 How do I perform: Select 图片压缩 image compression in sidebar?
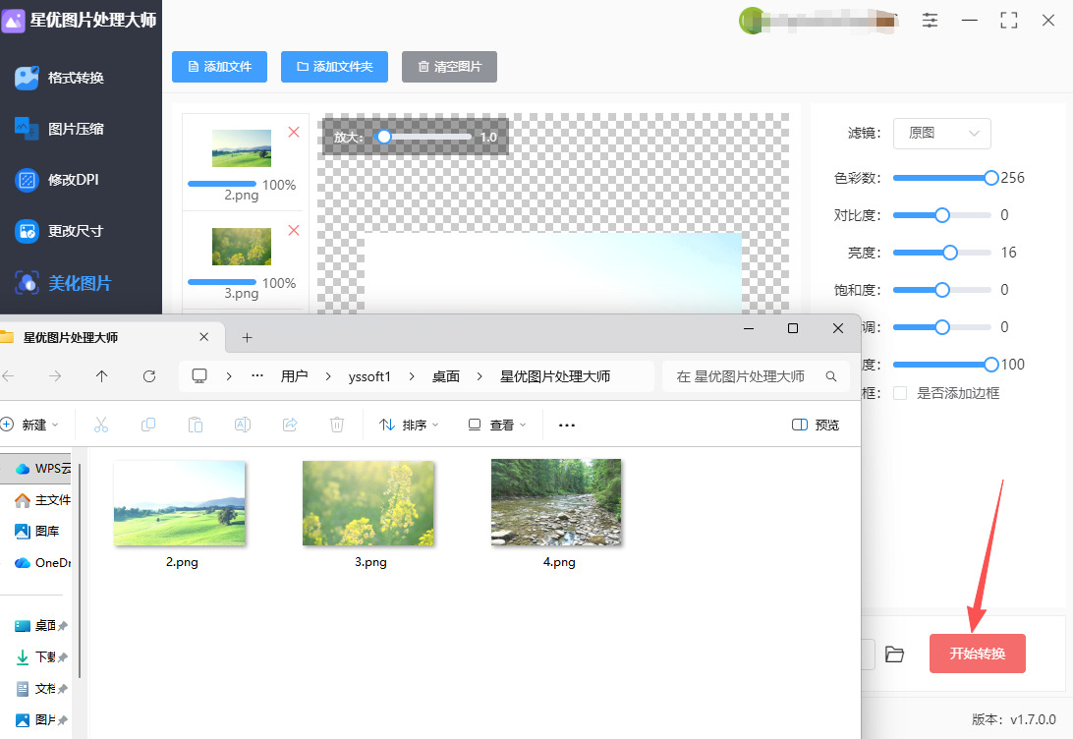point(75,129)
